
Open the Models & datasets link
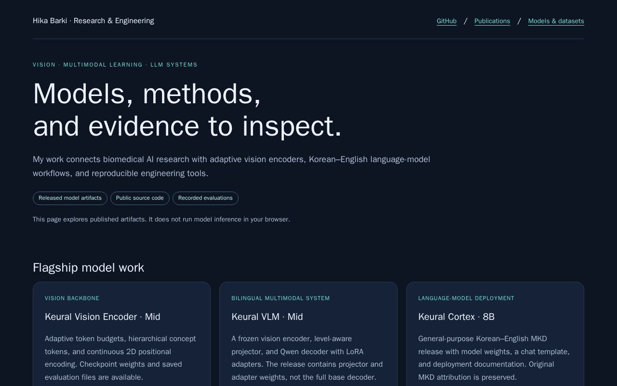(x=556, y=21)
